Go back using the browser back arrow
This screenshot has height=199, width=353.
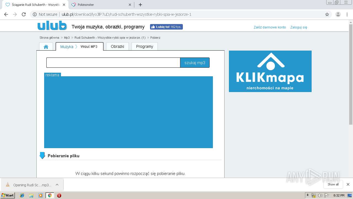[x=6, y=14]
